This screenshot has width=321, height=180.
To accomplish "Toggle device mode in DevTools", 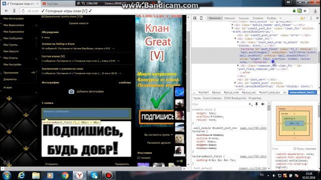I will tap(201, 18).
